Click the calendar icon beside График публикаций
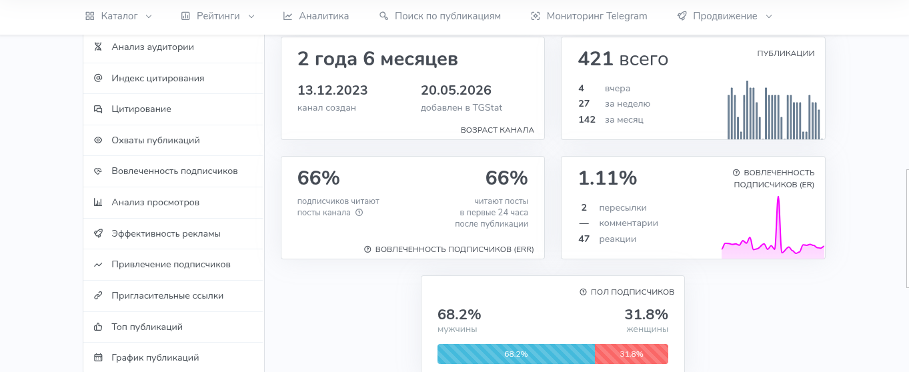This screenshot has width=909, height=372. [98, 358]
